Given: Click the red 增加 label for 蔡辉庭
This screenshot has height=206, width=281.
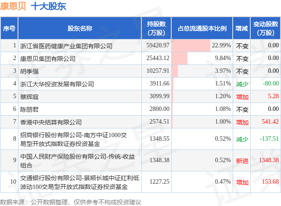Looking at the screenshot, I should [x=242, y=97].
